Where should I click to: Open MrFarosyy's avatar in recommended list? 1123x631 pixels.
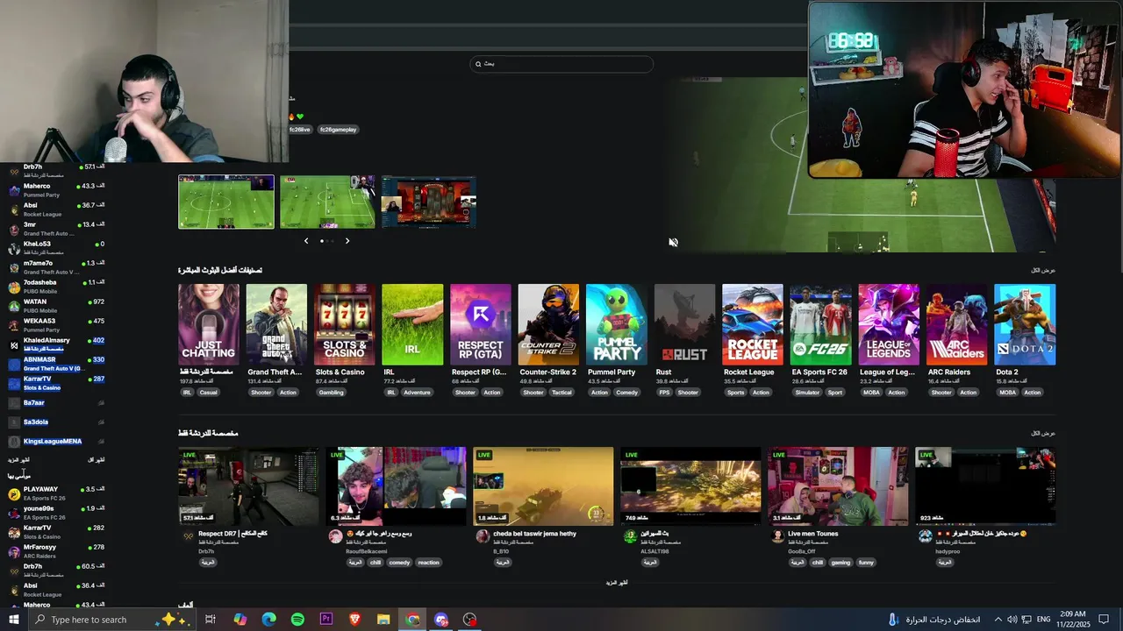[14, 551]
